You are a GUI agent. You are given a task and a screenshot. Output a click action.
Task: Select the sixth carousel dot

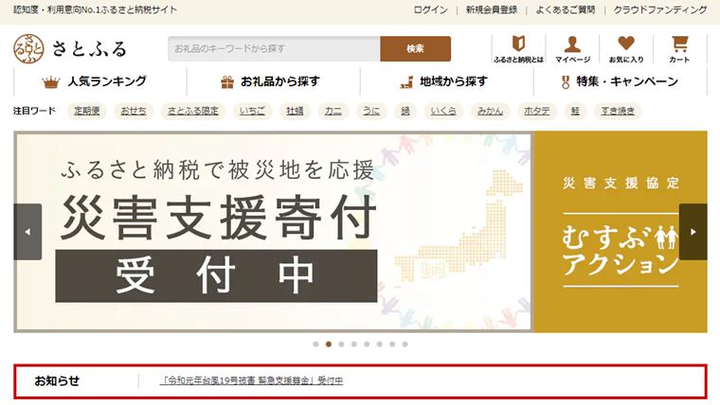point(379,344)
